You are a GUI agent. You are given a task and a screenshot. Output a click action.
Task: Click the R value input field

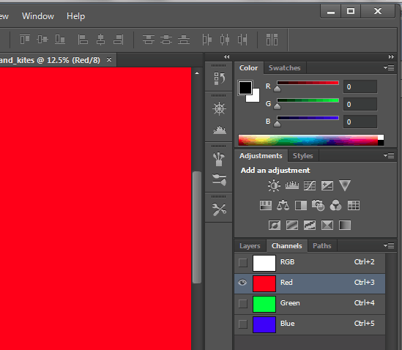coord(360,86)
